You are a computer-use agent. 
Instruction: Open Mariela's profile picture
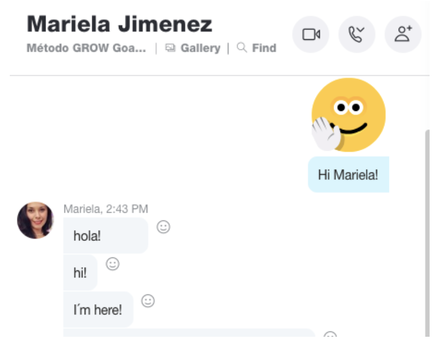tap(35, 220)
